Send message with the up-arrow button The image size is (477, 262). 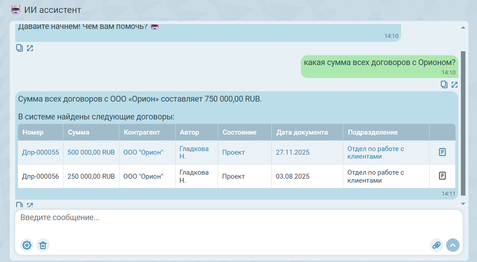coord(453,245)
